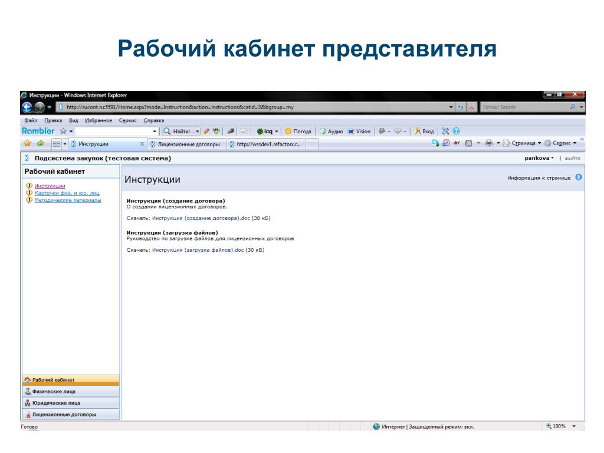Open the Страница menu dropdown
This screenshot has height=453, width=604.
[x=539, y=143]
